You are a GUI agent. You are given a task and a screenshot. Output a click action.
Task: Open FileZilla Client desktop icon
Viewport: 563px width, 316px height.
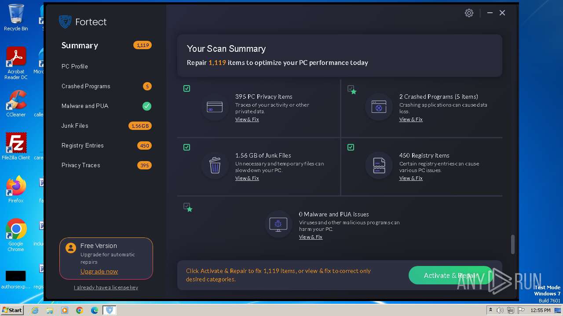[x=16, y=147]
